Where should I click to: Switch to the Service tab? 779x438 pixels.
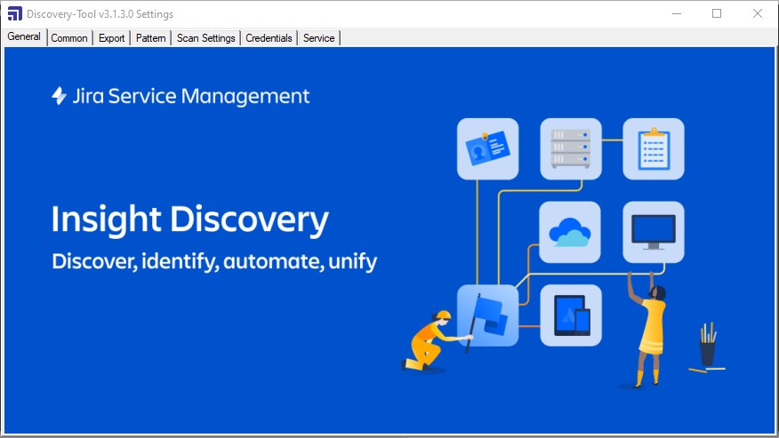pyautogui.click(x=319, y=38)
